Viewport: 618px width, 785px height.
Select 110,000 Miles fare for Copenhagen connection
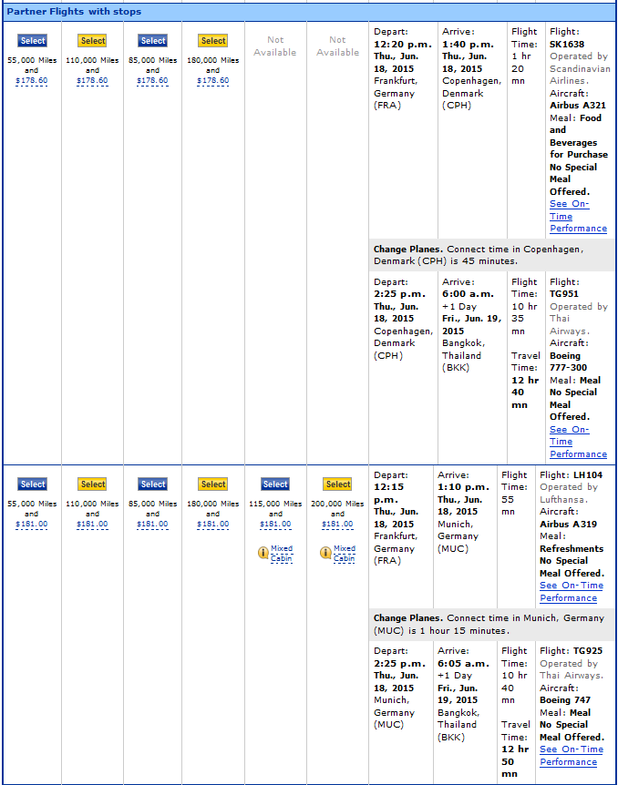pyautogui.click(x=93, y=41)
